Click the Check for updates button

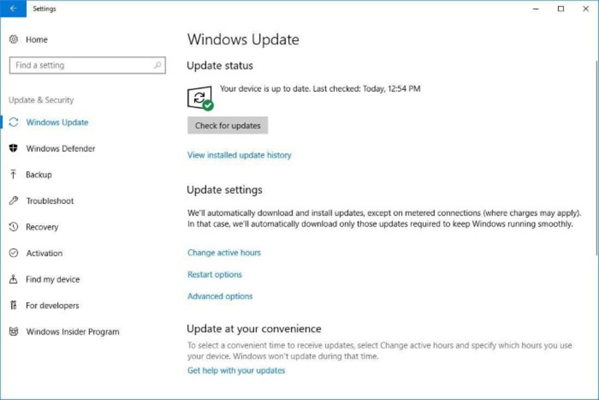[x=227, y=125]
